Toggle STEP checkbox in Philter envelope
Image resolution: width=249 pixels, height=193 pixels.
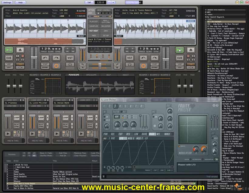click(158, 170)
